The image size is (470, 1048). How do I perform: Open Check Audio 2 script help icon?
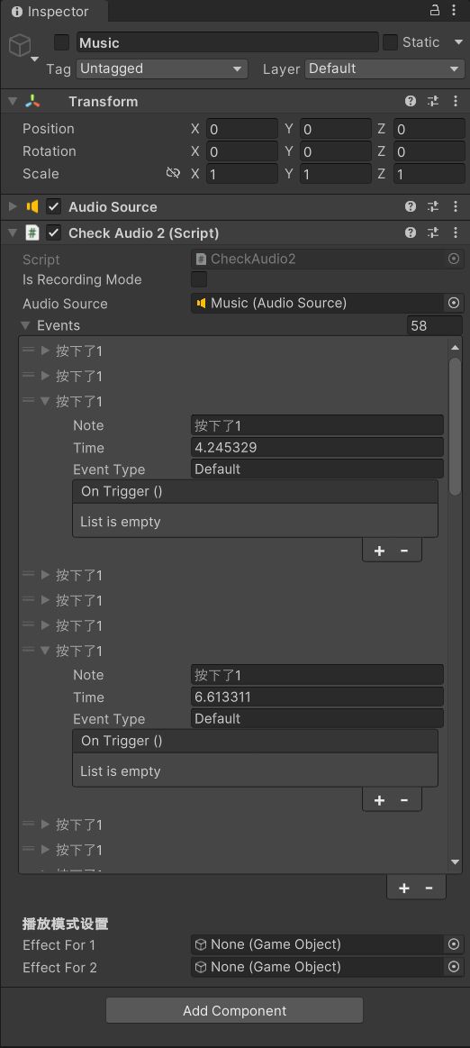tap(411, 232)
